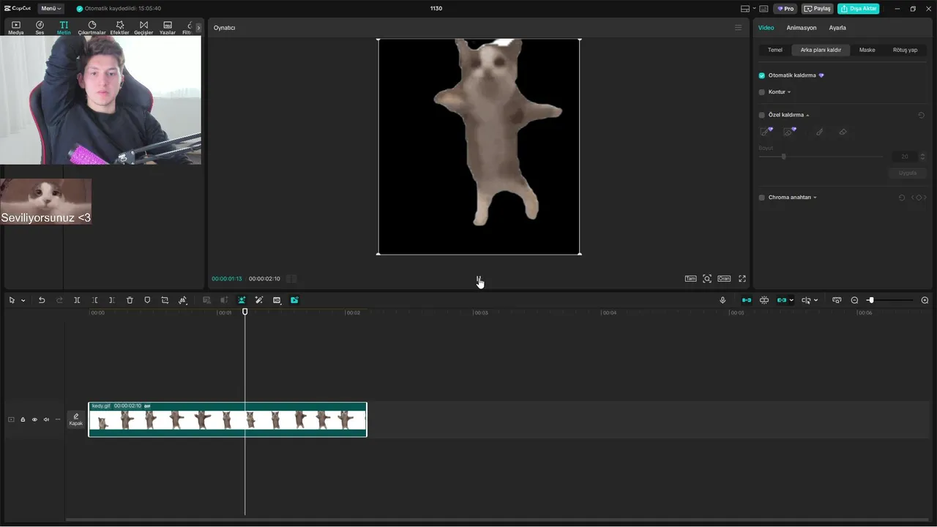
Task: Switch to the Animasyon tab
Action: click(801, 28)
